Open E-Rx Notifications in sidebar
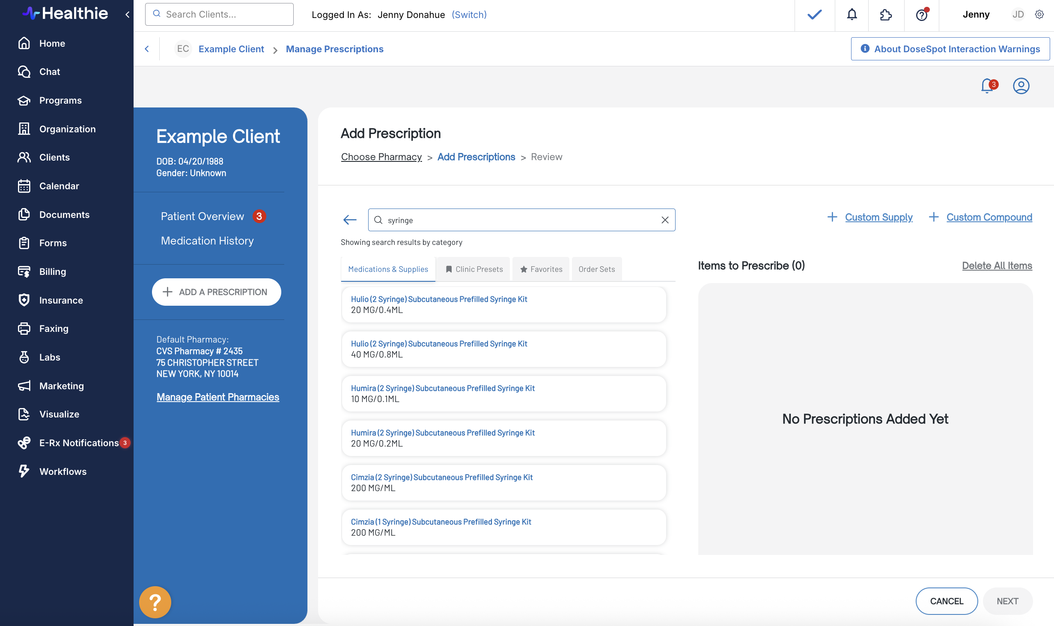This screenshot has width=1054, height=626. (79, 443)
